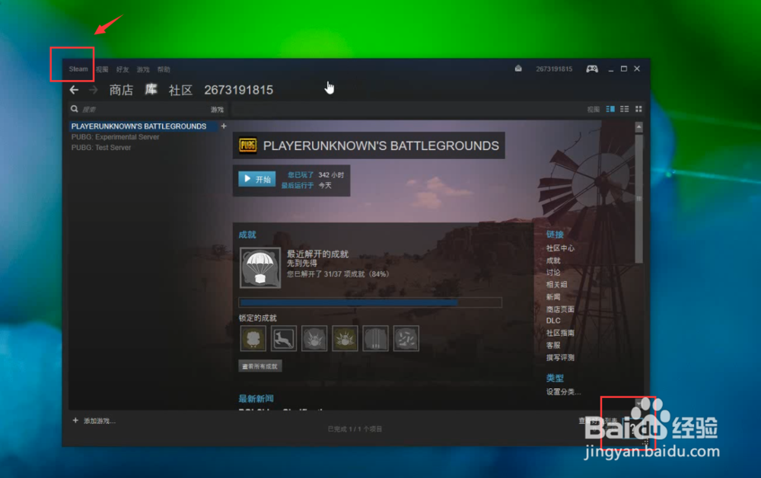
Task: Open the 2673191815 profile tab
Action: (238, 90)
